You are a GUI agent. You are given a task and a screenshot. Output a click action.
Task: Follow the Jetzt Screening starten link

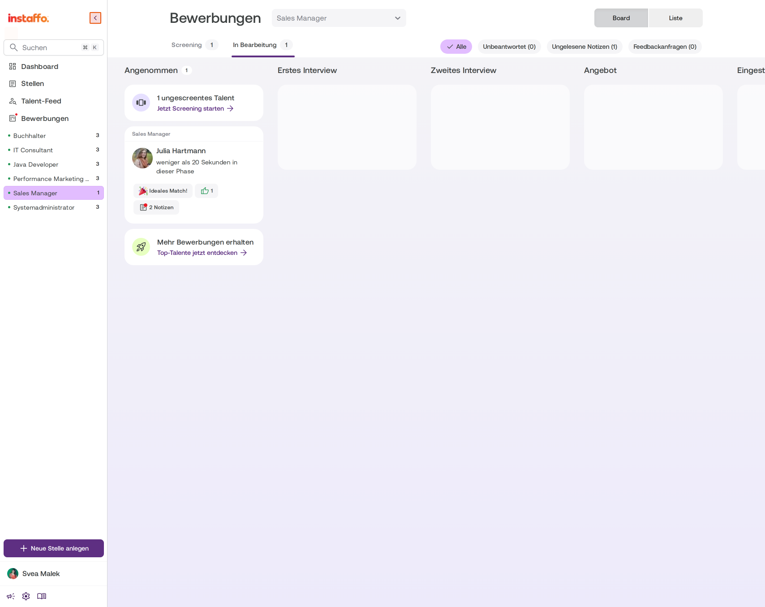(195, 108)
